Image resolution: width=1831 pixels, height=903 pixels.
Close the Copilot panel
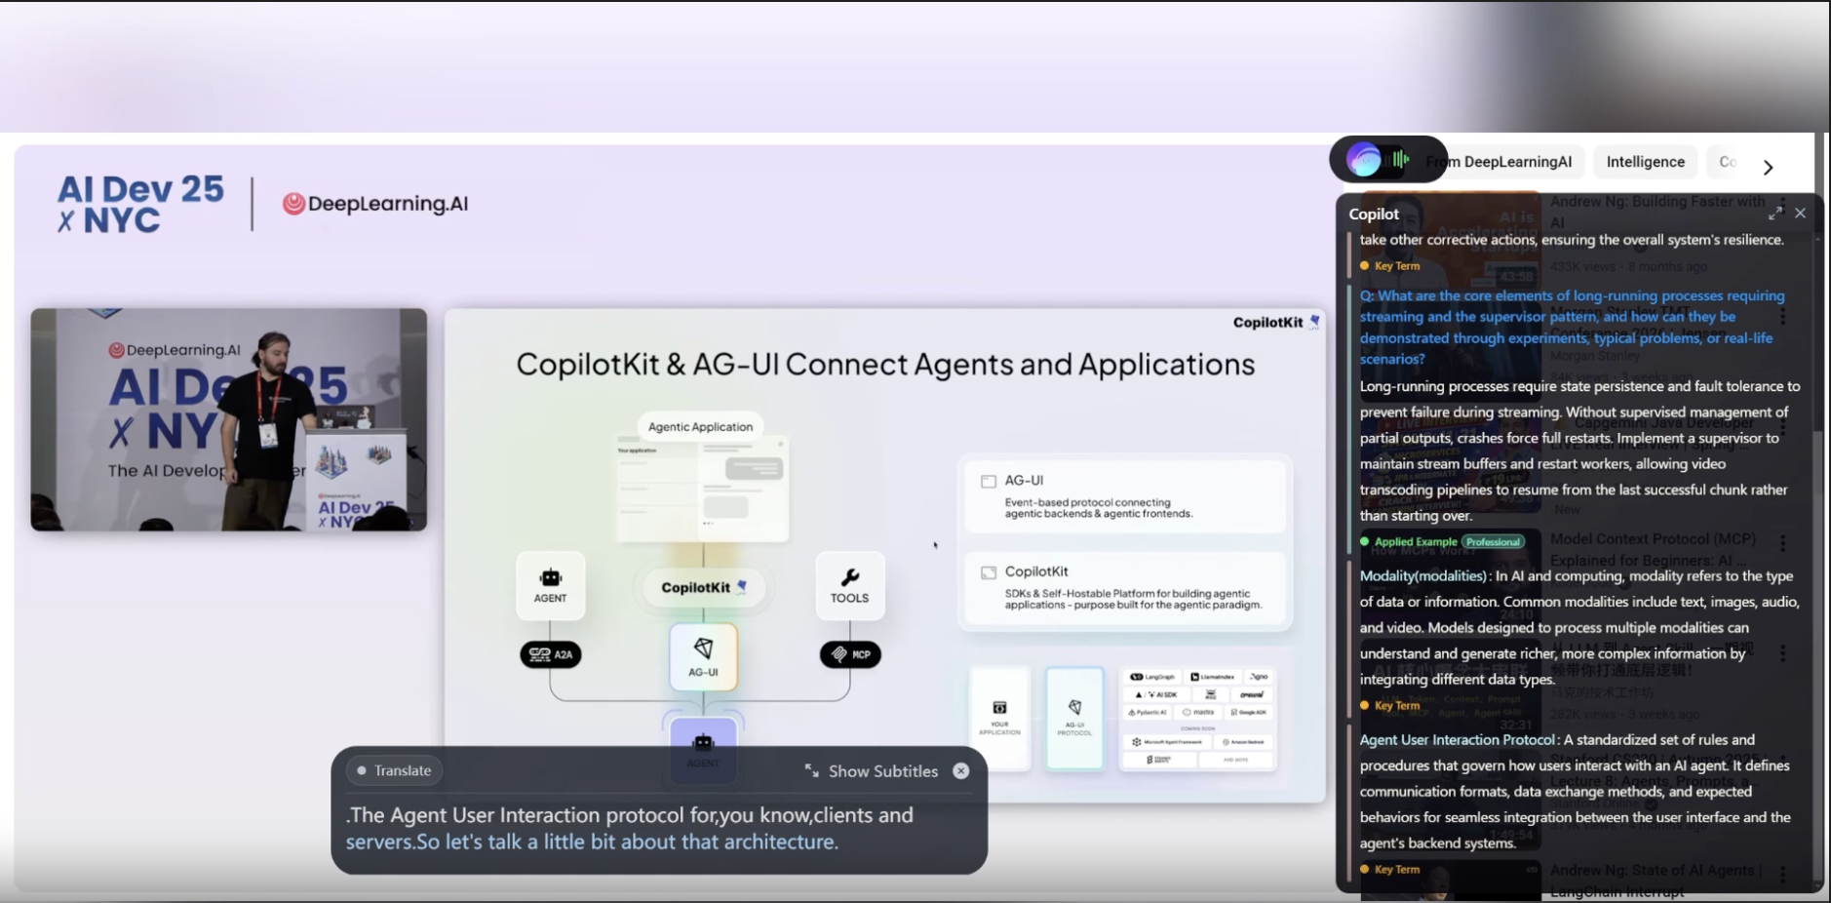(1800, 213)
